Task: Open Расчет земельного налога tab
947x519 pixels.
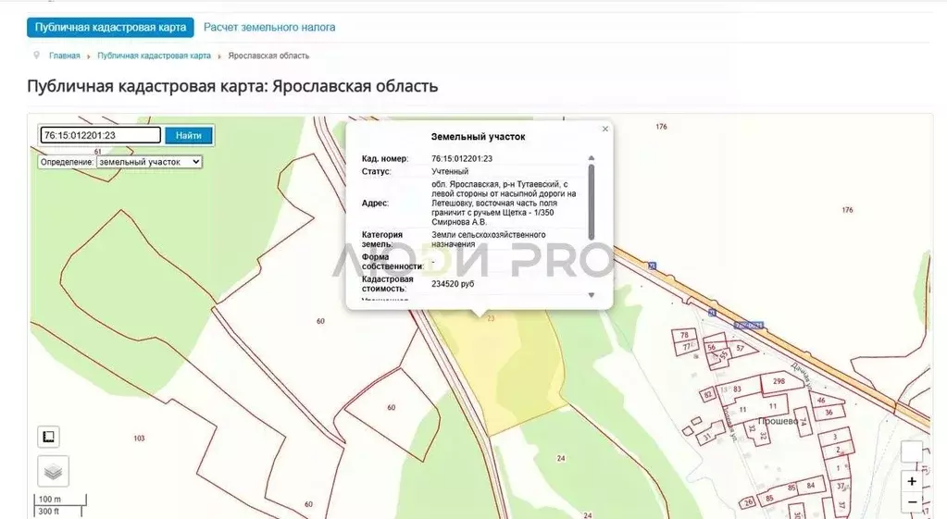Action: click(x=269, y=27)
